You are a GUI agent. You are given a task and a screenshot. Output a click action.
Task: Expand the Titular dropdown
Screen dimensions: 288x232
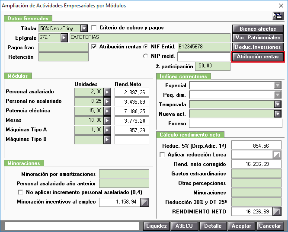click(84, 28)
